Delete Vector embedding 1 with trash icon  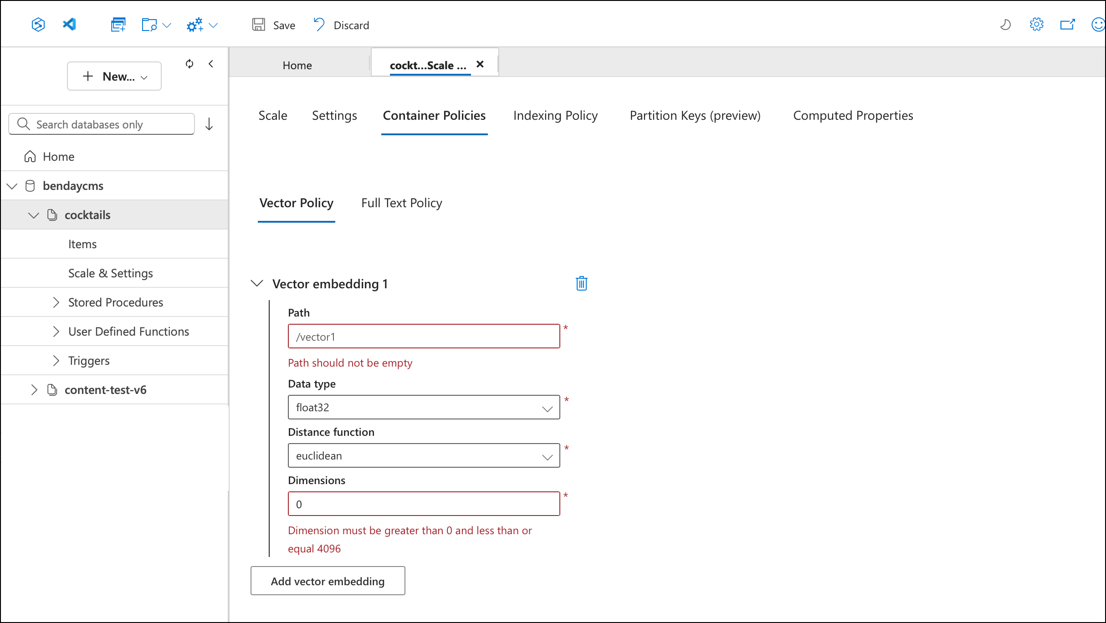(x=581, y=283)
